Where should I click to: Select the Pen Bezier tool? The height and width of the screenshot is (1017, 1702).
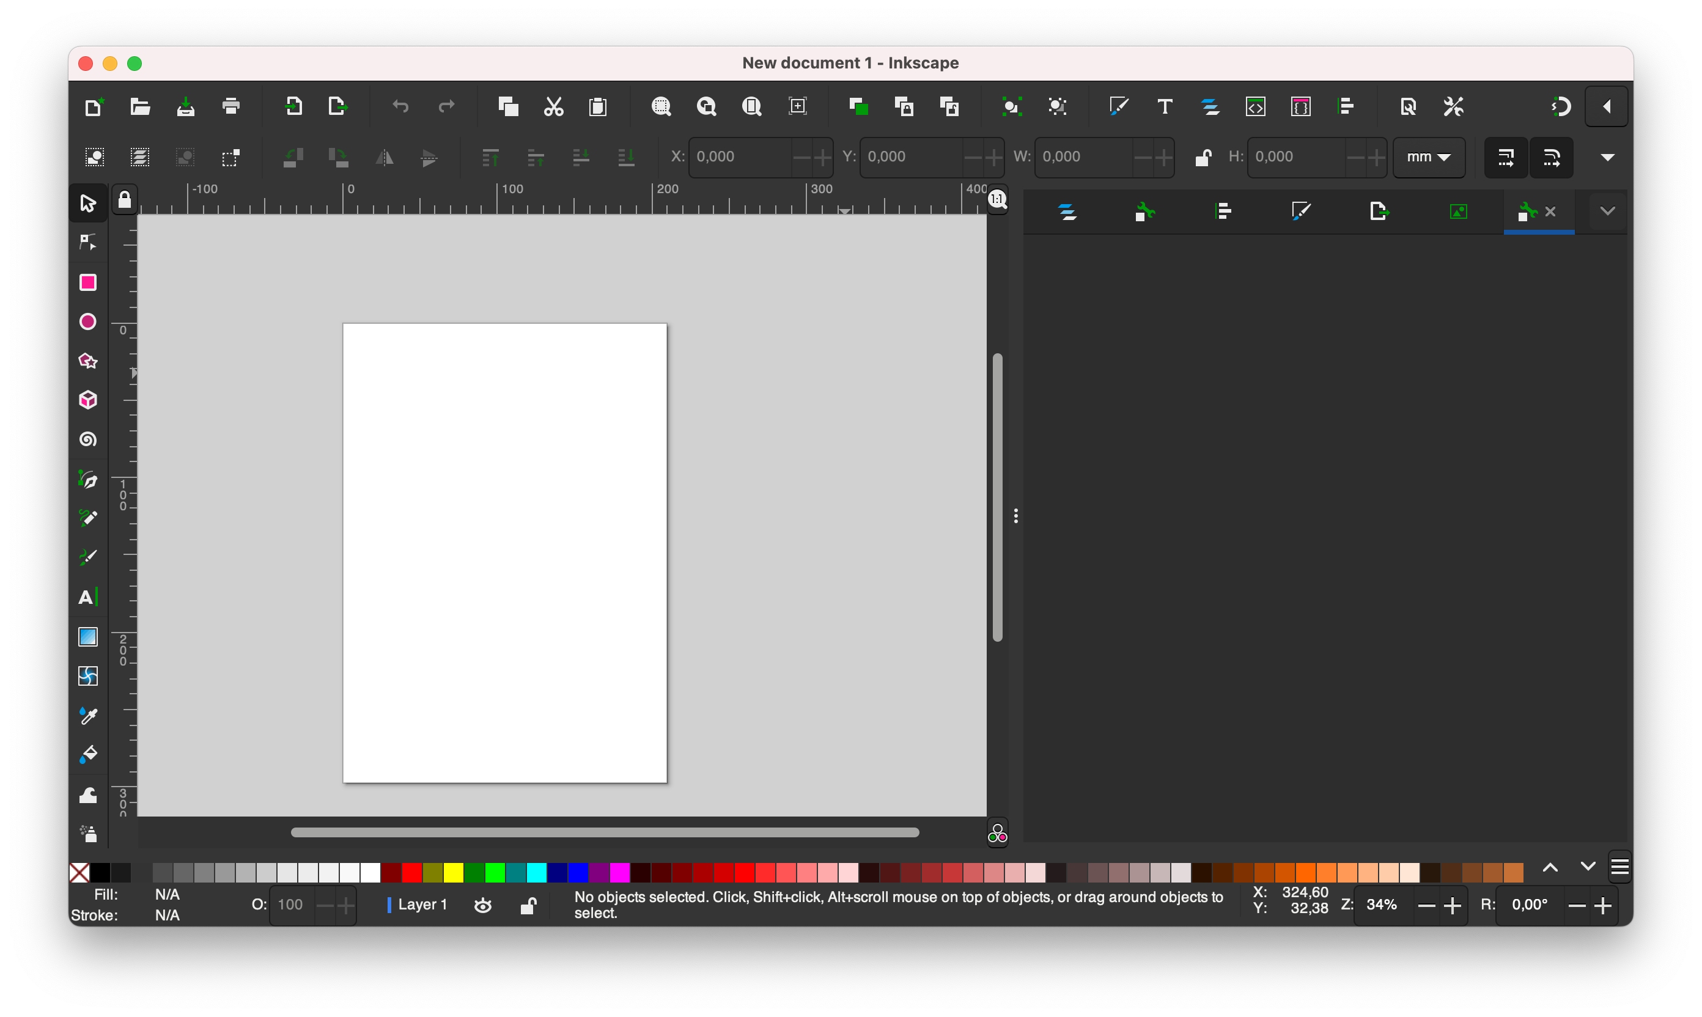click(x=88, y=479)
